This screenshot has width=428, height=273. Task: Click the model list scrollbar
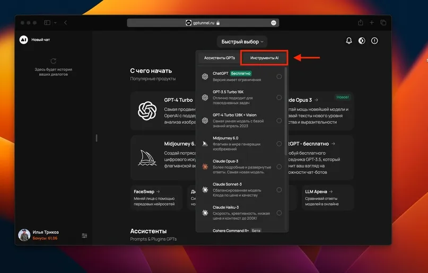286,111
